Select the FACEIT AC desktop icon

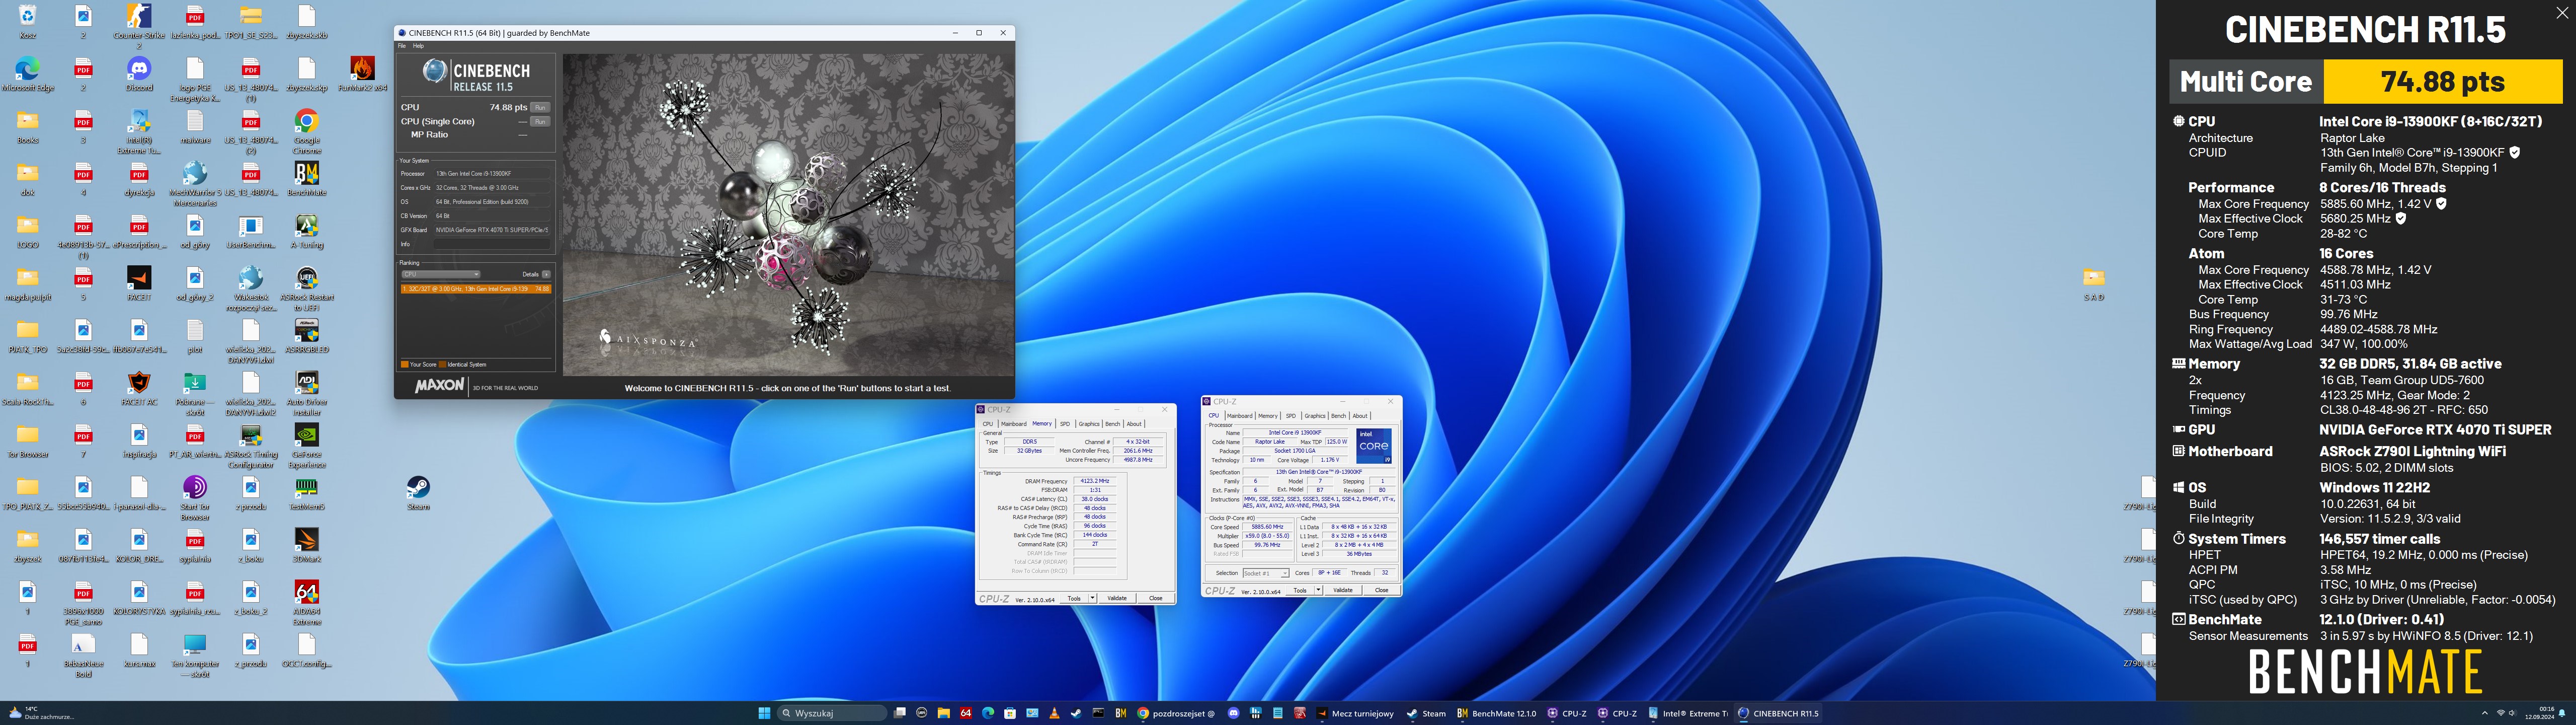tap(139, 388)
